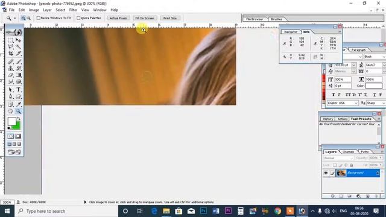Click the Actual Pixels button
Viewport: 386px width, 217px height.
point(118,18)
